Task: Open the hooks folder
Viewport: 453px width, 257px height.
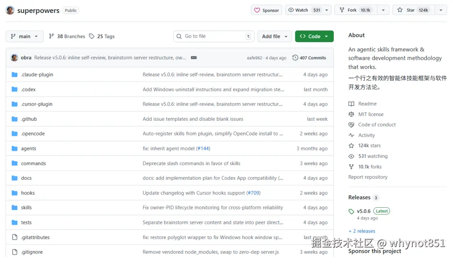Action: (28, 193)
